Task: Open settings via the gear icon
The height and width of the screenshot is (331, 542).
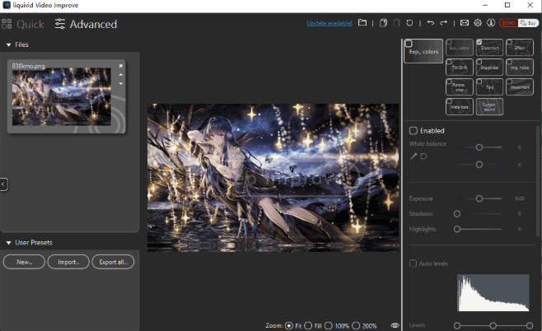Action: tap(478, 23)
